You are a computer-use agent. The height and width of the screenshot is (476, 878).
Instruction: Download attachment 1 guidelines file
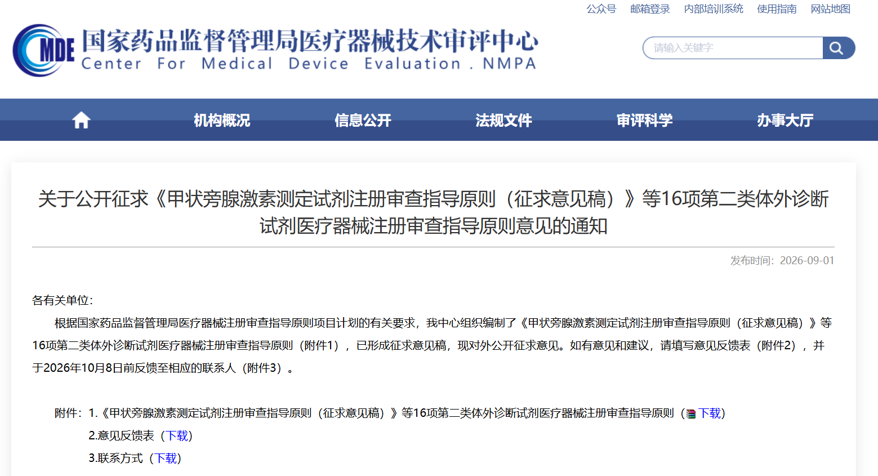click(x=710, y=413)
